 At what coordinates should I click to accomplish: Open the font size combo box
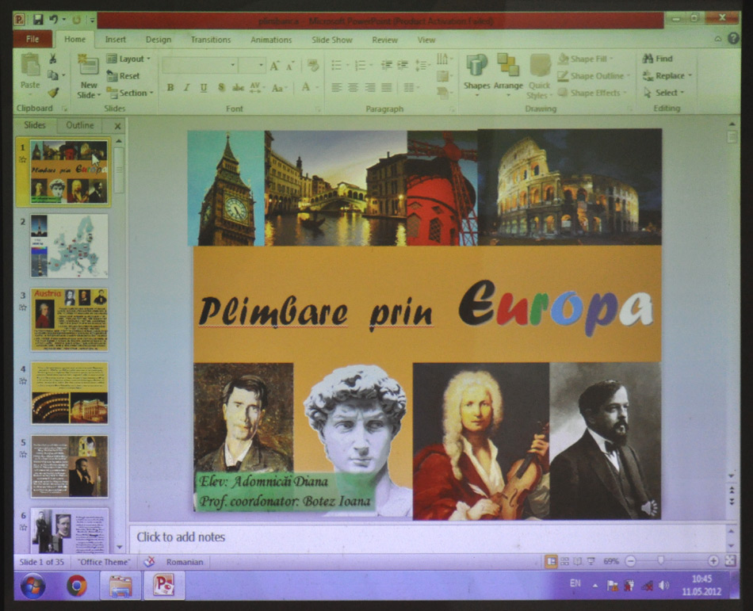point(252,65)
